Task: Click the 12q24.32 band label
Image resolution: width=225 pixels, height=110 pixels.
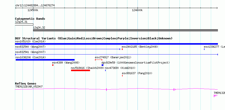Action: point(39,27)
